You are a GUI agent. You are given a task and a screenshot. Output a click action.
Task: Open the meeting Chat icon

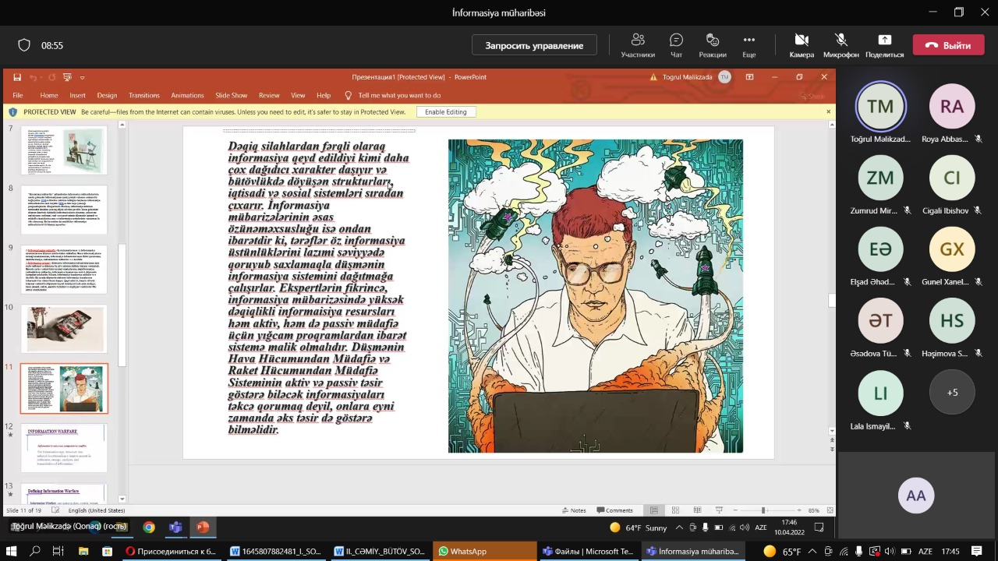676,45
